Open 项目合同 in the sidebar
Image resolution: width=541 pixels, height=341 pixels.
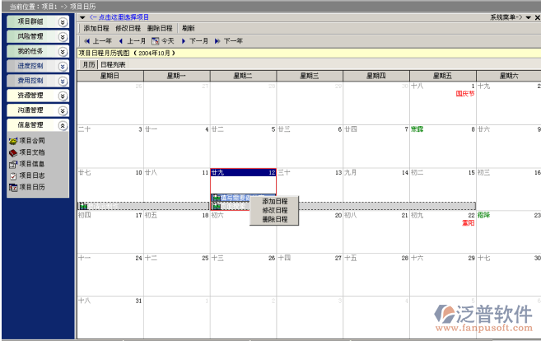32,141
